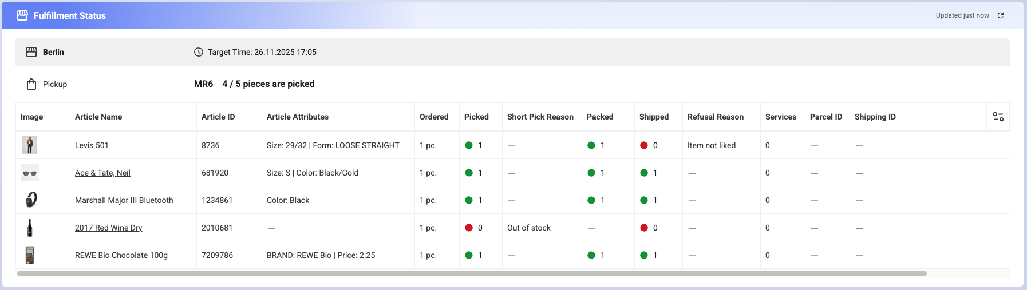Click the shopping bag icon beside Pickup
This screenshot has width=1027, height=290.
(x=31, y=84)
